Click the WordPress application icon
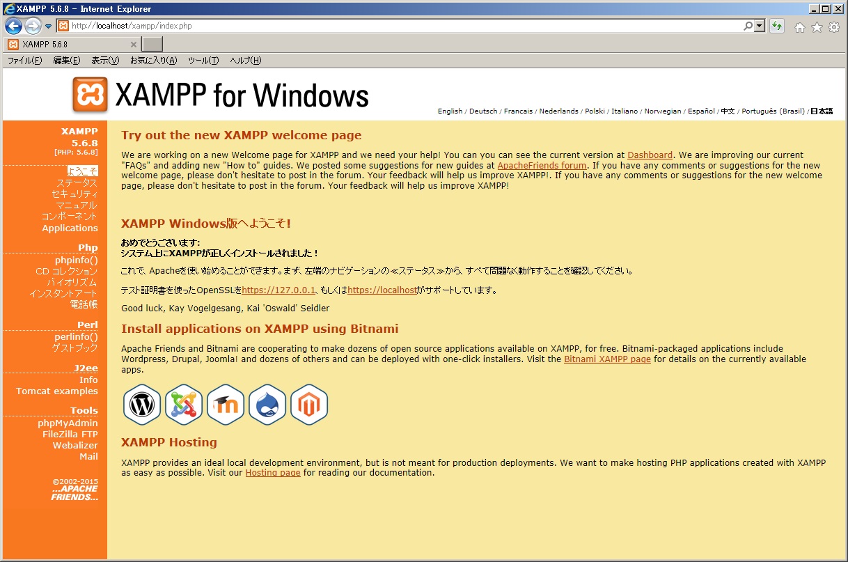This screenshot has height=562, width=848. (142, 405)
